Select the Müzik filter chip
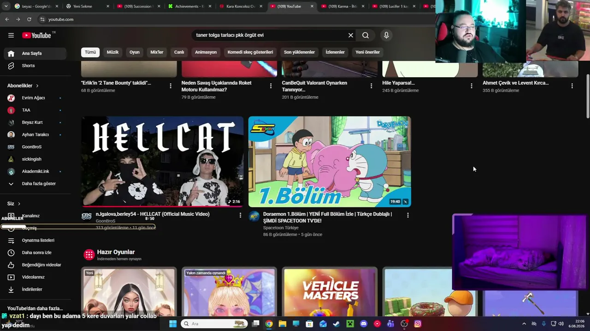This screenshot has height=331, width=590. coord(113,52)
